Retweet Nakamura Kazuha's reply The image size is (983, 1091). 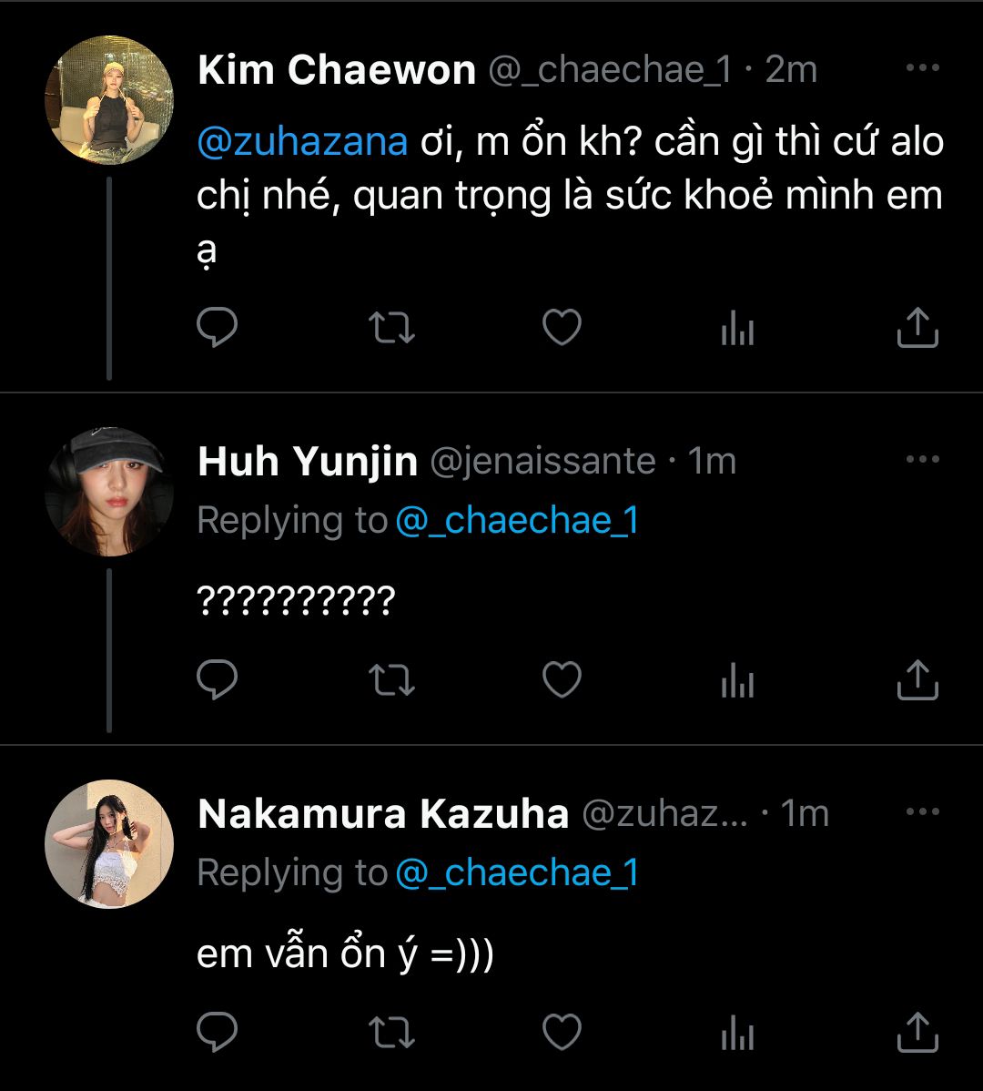(392, 1033)
